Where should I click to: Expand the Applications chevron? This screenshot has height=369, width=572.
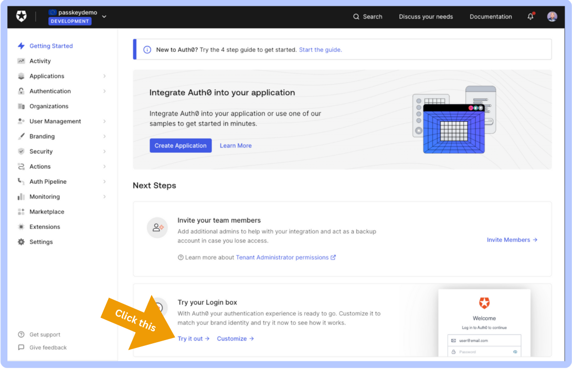coord(104,76)
